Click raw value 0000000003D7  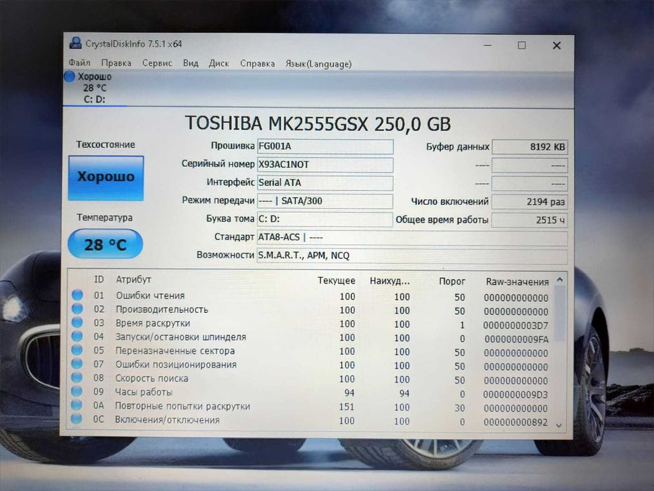(x=515, y=325)
